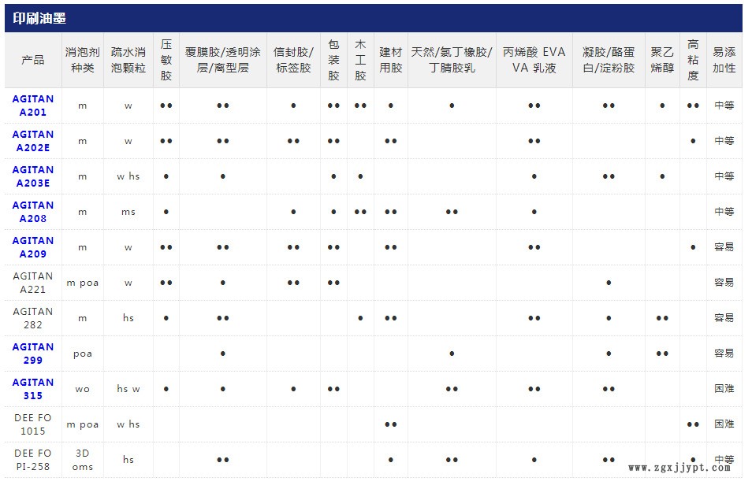
Task: Click the 印刷油墨 table title
Action: click(39, 18)
